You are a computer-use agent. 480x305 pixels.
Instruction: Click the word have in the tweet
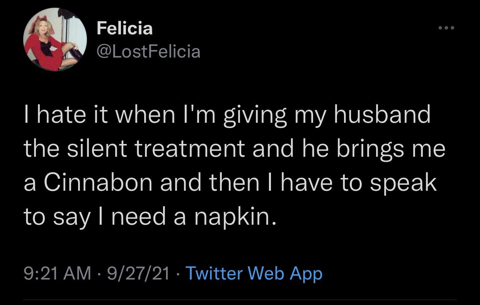click(x=311, y=183)
